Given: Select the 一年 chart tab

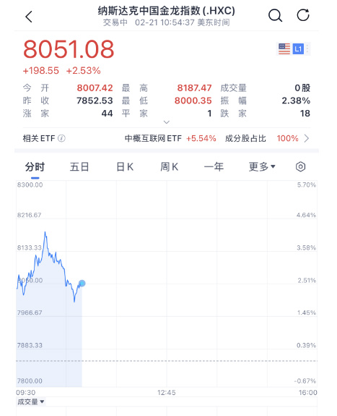Looking at the screenshot, I should (x=214, y=167).
